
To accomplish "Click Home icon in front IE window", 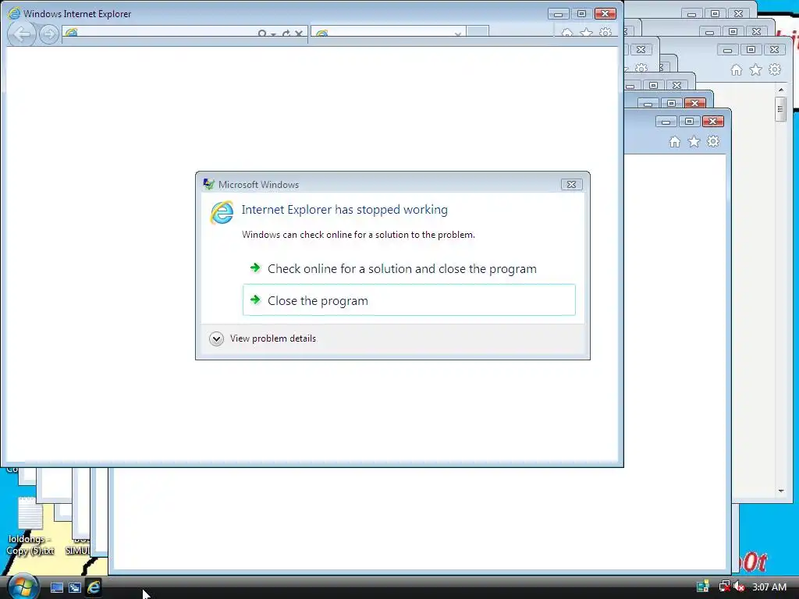I will click(566, 33).
